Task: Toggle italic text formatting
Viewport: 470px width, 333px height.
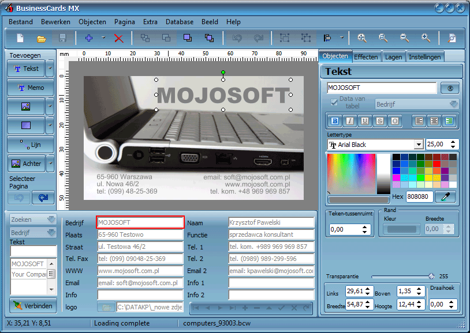Action: click(350, 121)
